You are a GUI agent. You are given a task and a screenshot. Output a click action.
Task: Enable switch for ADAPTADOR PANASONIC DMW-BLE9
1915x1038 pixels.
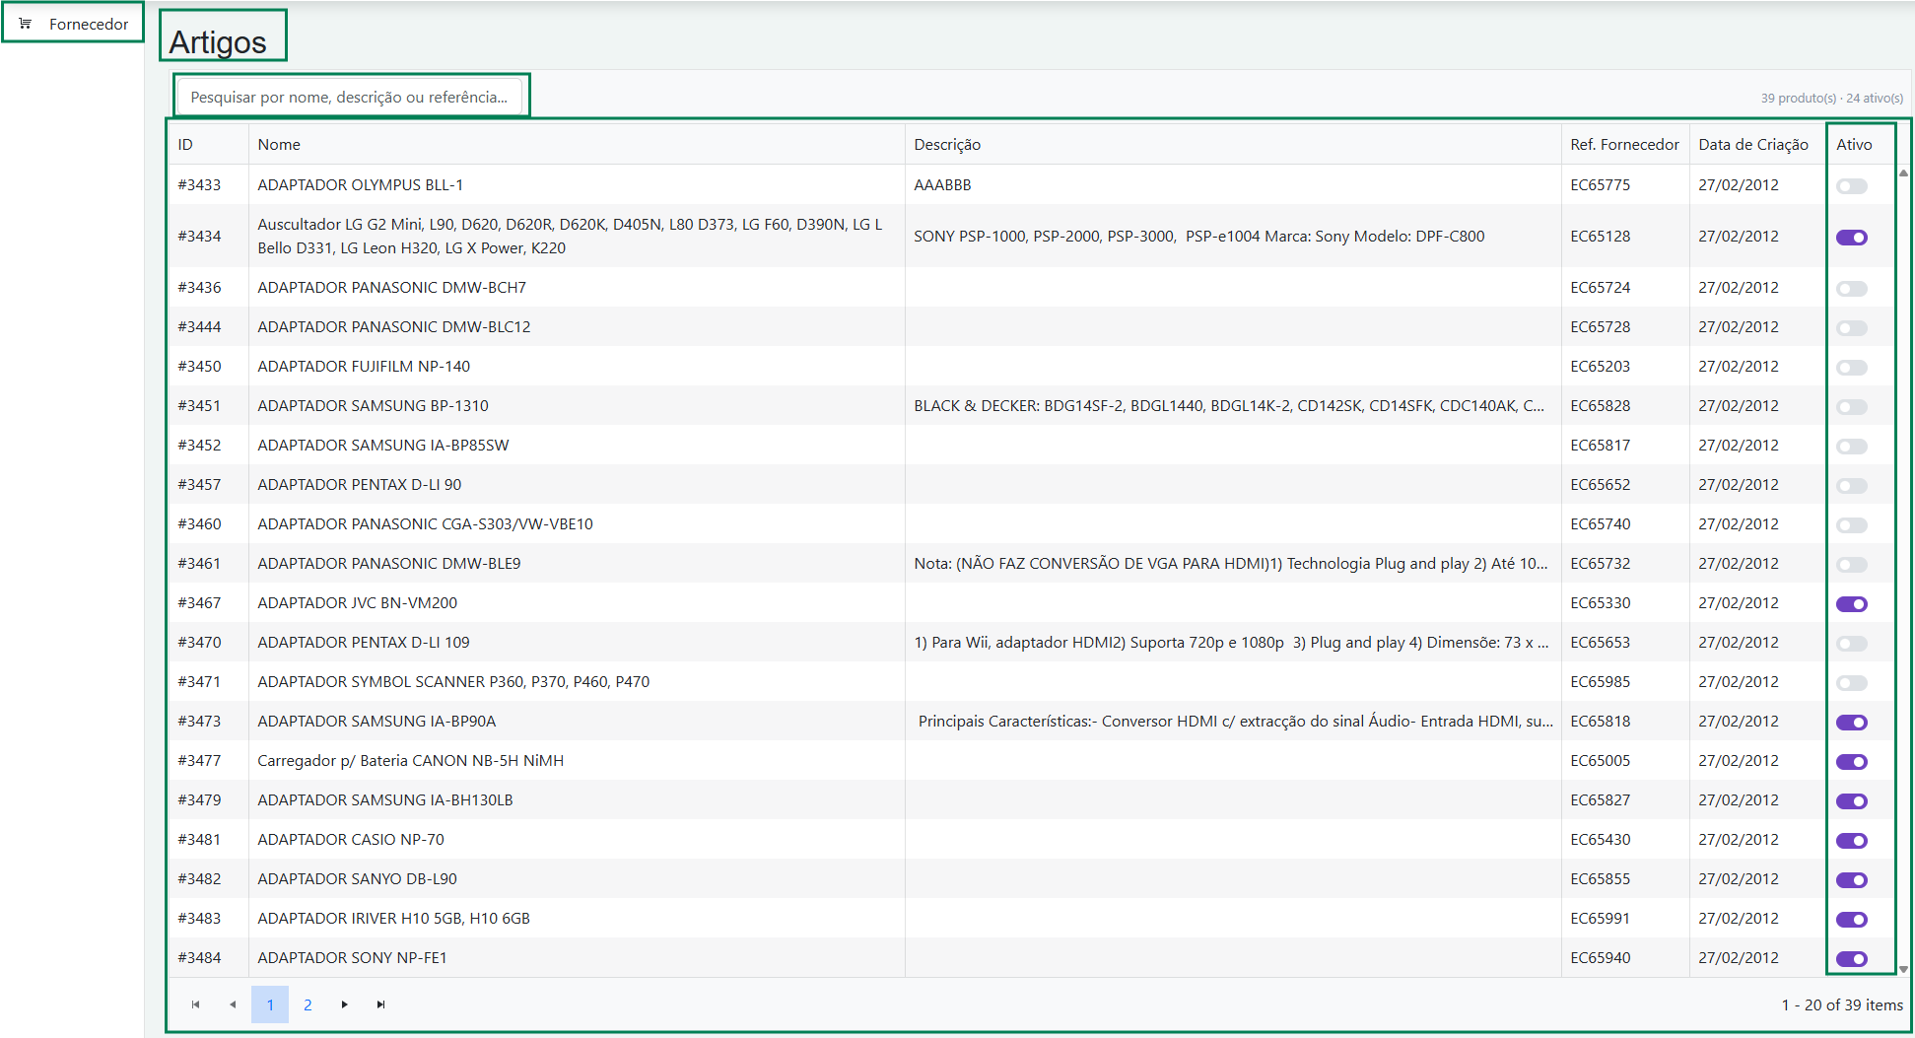point(1851,565)
